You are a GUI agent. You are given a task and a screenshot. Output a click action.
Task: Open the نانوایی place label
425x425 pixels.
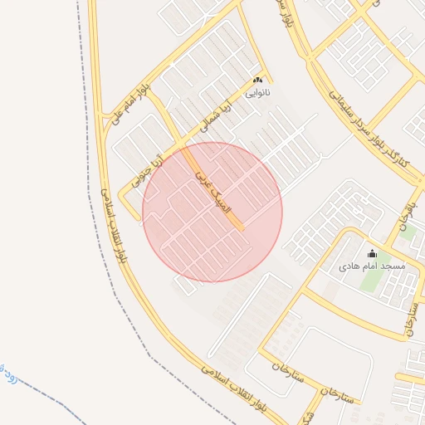coord(257,93)
